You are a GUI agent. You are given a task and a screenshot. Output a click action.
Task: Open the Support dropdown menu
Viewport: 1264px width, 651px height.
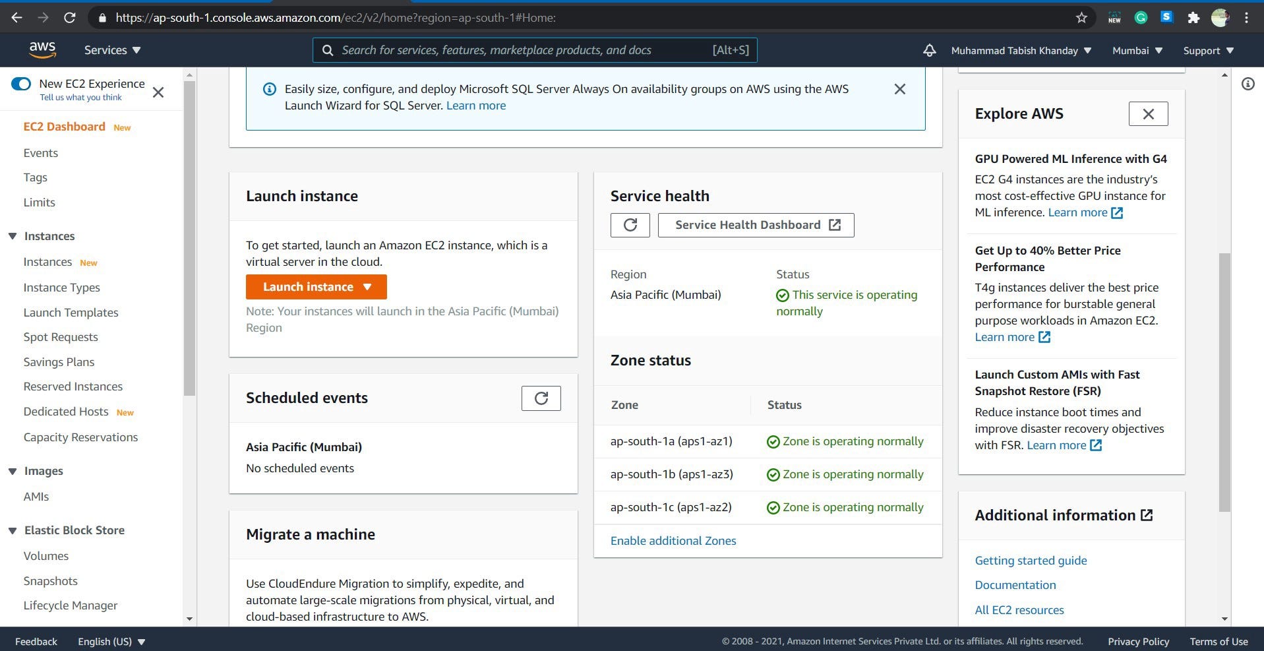tap(1208, 50)
